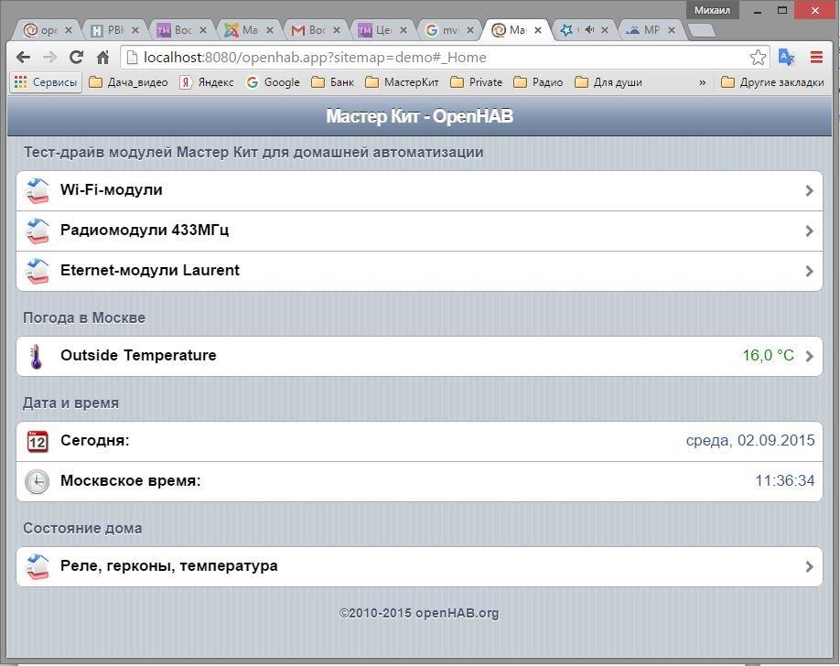Screen dimensions: 840x666
Task: Click the Eternet-модули Laurent group icon
Action: click(x=37, y=271)
